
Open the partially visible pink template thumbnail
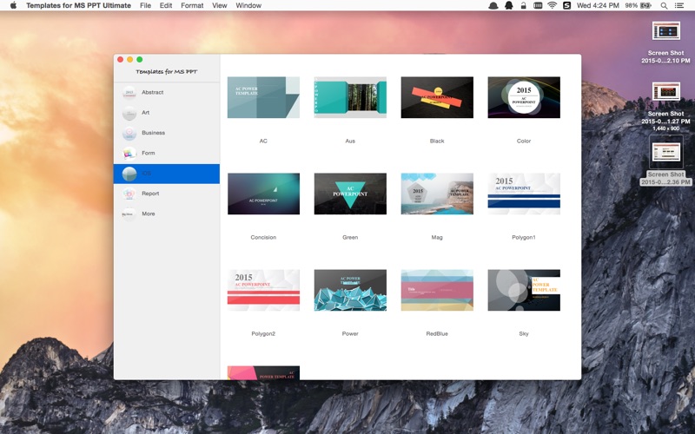tap(263, 372)
